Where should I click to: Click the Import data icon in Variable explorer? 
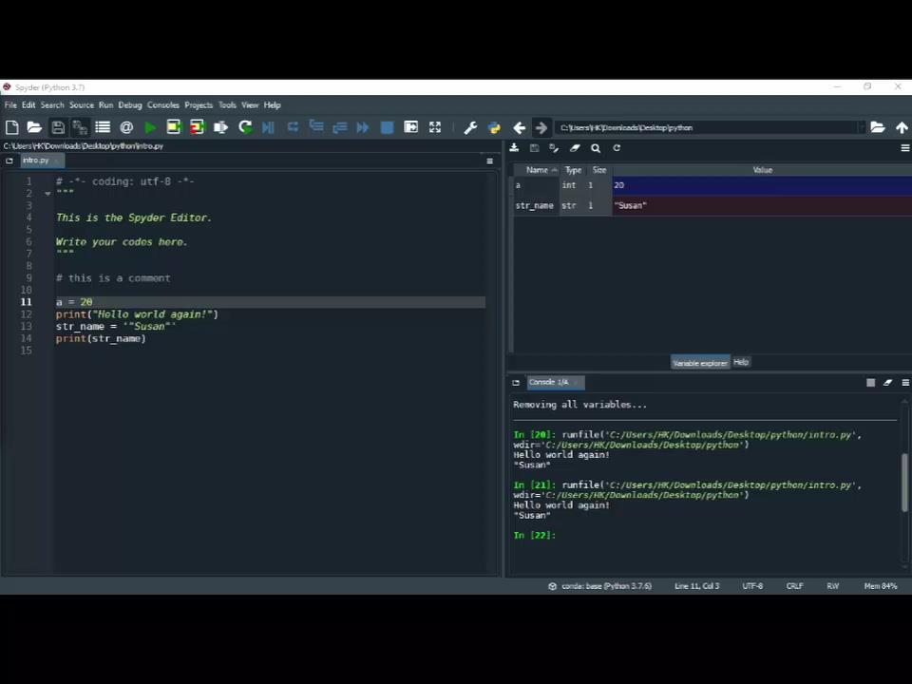coord(514,148)
